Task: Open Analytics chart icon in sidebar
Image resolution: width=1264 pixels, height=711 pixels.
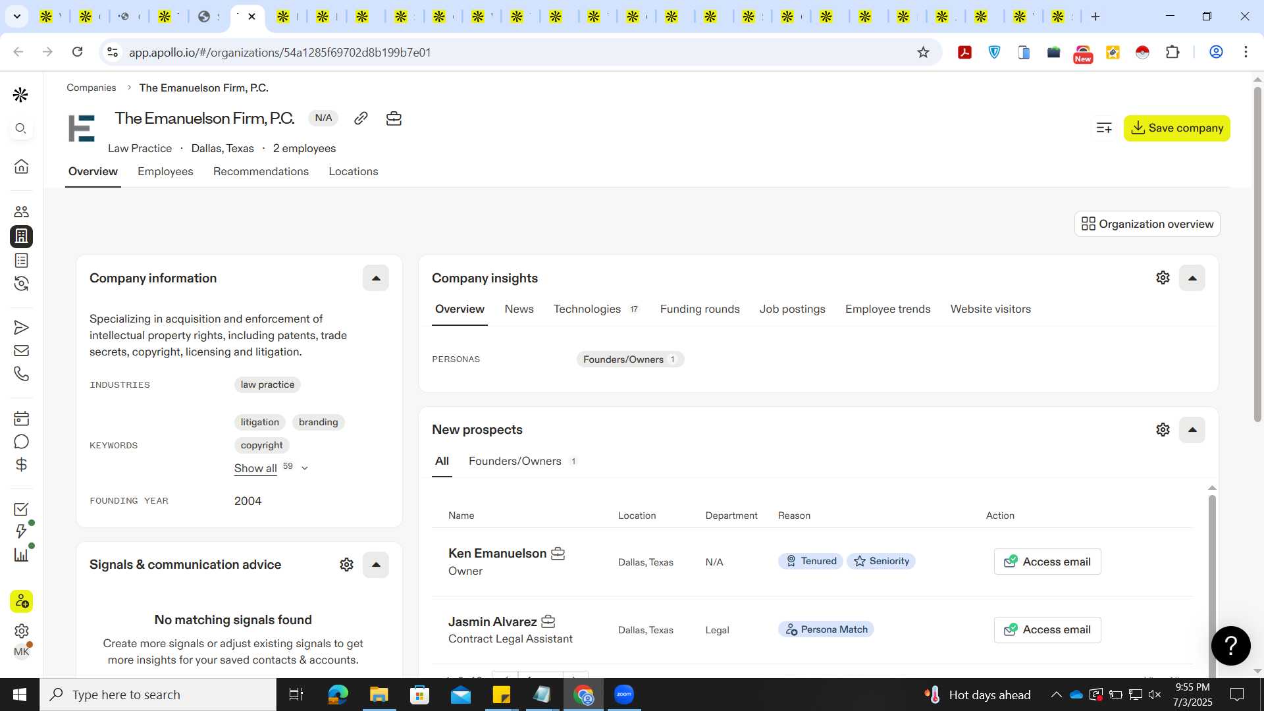Action: [x=21, y=554]
